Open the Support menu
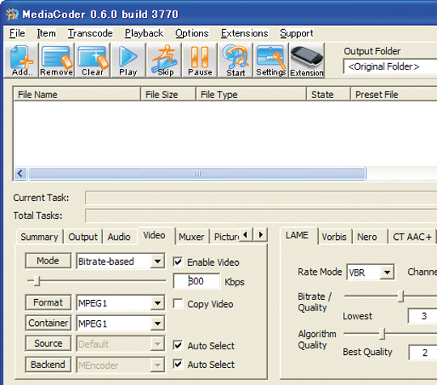 pos(296,33)
